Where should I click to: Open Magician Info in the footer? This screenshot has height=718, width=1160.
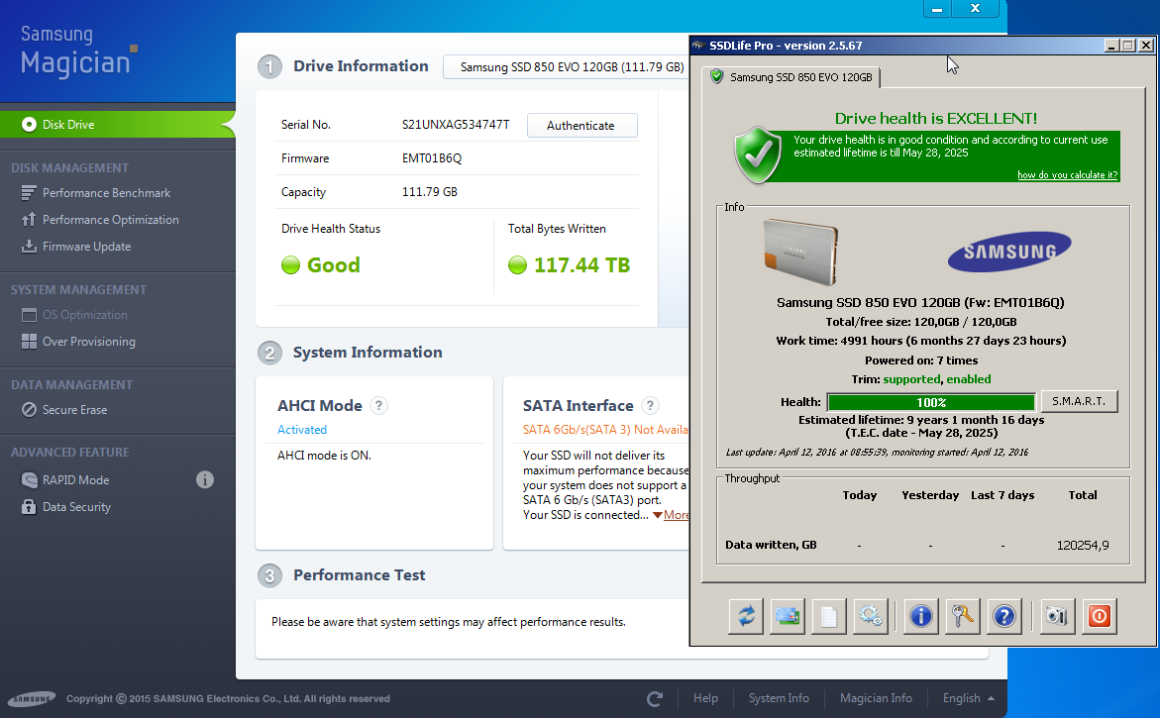click(x=876, y=699)
